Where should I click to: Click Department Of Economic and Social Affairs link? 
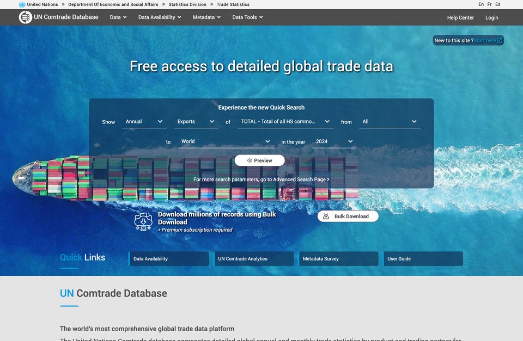point(113,5)
